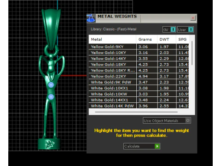Select the White Gold:9K PdW row
Screen dimensions: 221x166
coord(139,82)
